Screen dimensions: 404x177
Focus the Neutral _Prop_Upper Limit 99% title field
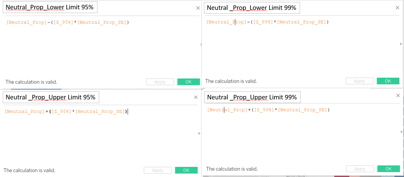click(x=252, y=97)
